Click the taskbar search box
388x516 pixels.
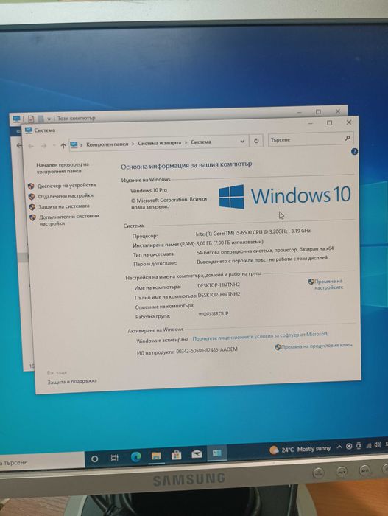pyautogui.click(x=42, y=461)
